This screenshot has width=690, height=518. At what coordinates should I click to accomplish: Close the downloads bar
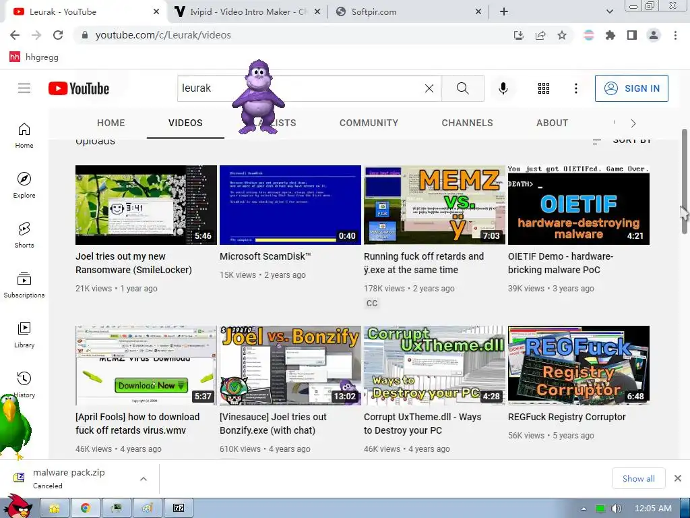pos(678,478)
